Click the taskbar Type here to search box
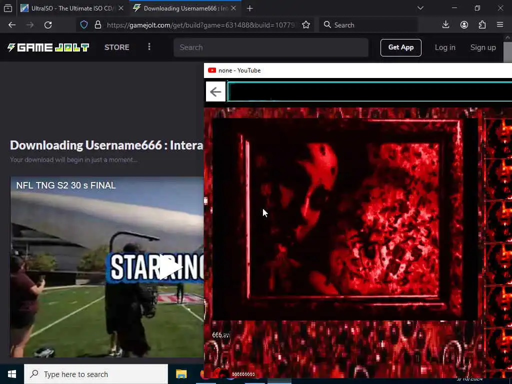The image size is (512, 384). [96, 374]
